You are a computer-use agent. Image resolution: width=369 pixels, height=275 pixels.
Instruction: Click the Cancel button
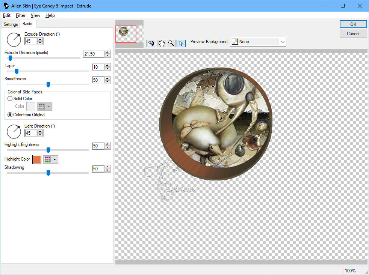click(x=353, y=34)
